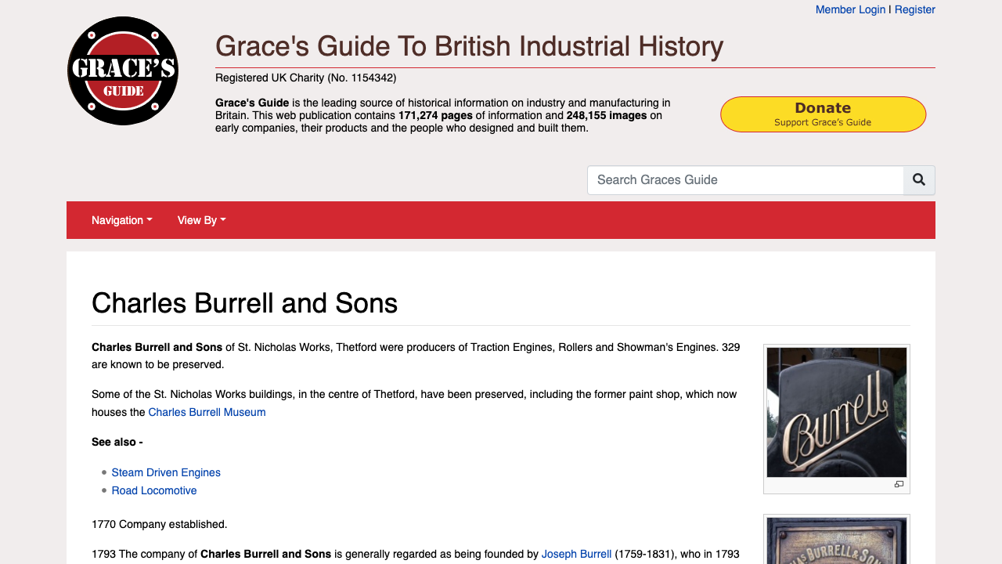Click inside the Search Graces Guide field
Viewport: 1002px width, 564px height.
point(745,180)
